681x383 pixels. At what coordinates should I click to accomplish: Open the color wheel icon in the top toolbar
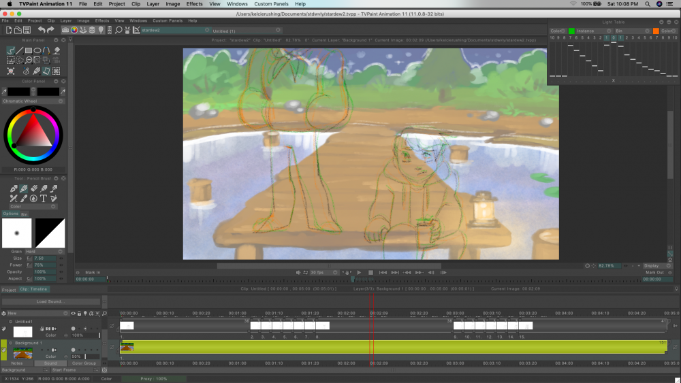[74, 30]
